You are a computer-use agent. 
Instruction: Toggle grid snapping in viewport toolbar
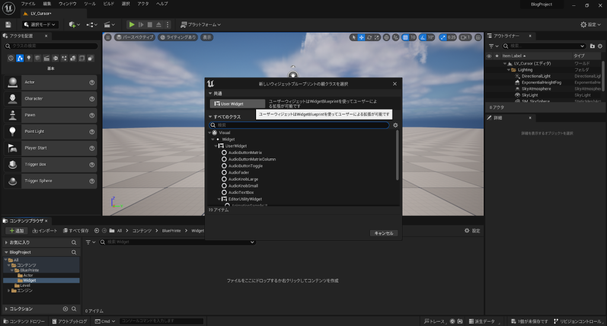pos(405,37)
